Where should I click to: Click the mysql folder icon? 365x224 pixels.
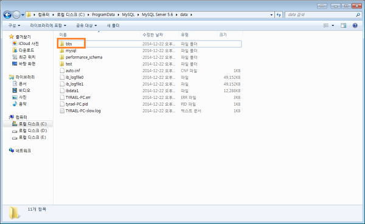click(x=61, y=50)
